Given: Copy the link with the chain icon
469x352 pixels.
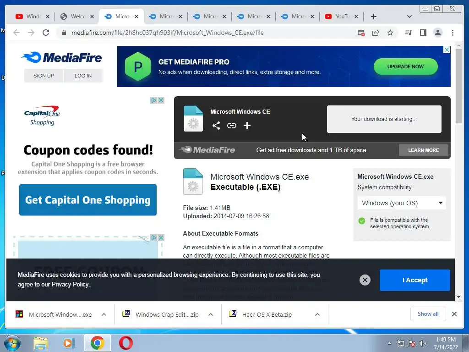Looking at the screenshot, I should pos(231,126).
